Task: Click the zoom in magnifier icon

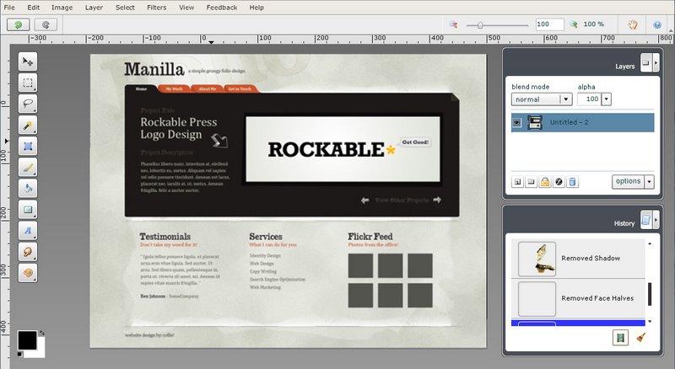Action: [574, 24]
